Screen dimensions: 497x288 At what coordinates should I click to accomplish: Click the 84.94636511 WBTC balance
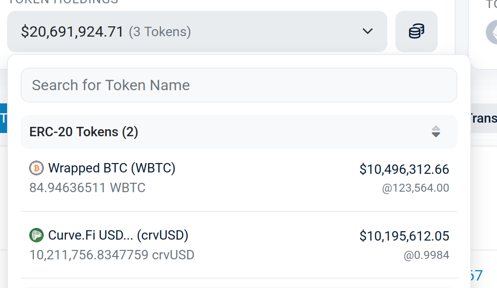pyautogui.click(x=88, y=188)
